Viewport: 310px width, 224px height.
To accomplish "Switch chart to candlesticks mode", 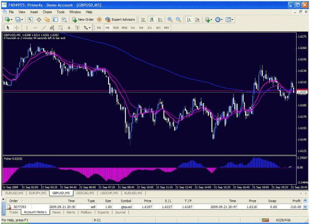I will tap(152, 19).
